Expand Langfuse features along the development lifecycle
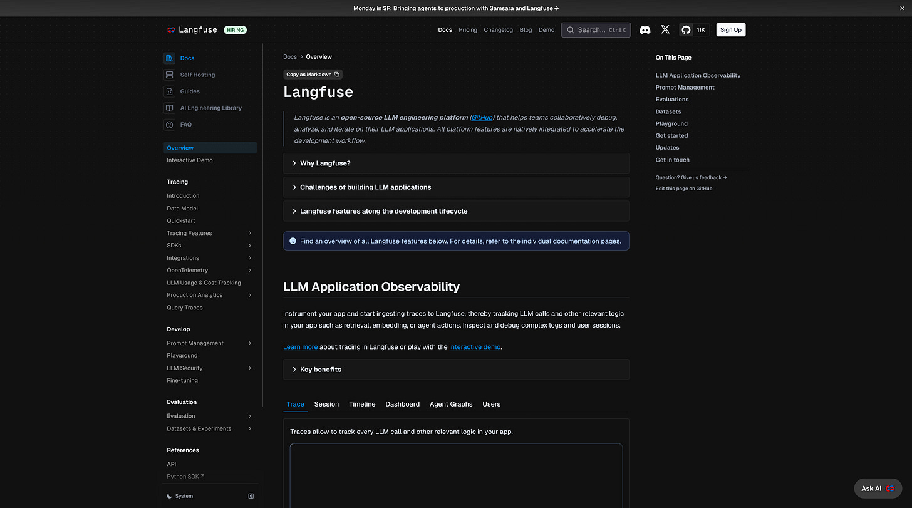The height and width of the screenshot is (508, 912). click(x=456, y=211)
